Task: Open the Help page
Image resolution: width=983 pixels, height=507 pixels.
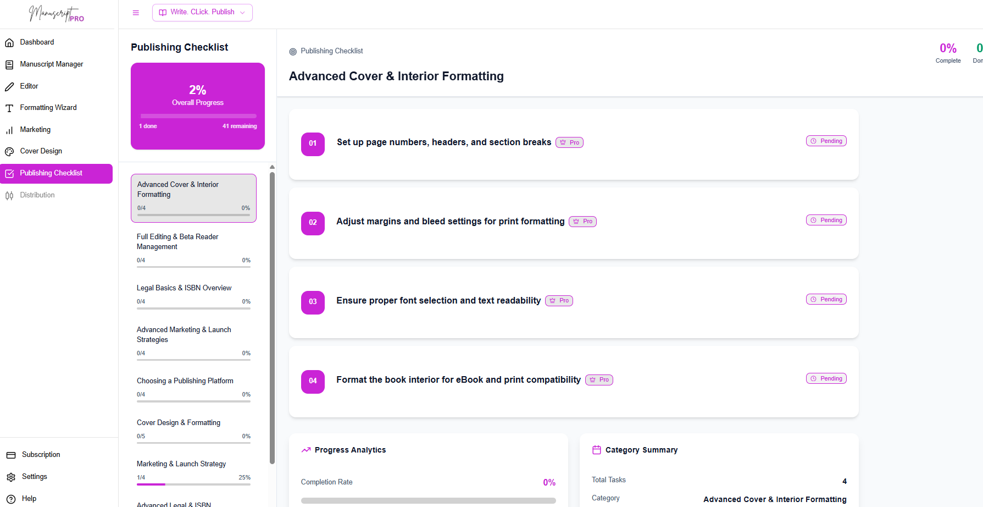Action: coord(29,498)
